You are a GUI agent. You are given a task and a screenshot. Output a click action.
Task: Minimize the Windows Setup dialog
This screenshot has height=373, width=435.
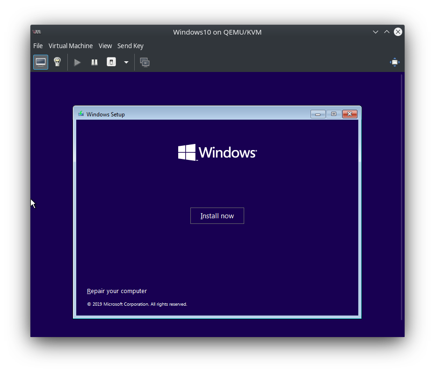click(318, 114)
